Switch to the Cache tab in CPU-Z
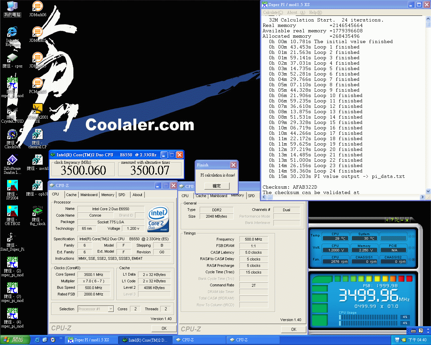The height and width of the screenshot is (345, 431). pyautogui.click(x=71, y=195)
